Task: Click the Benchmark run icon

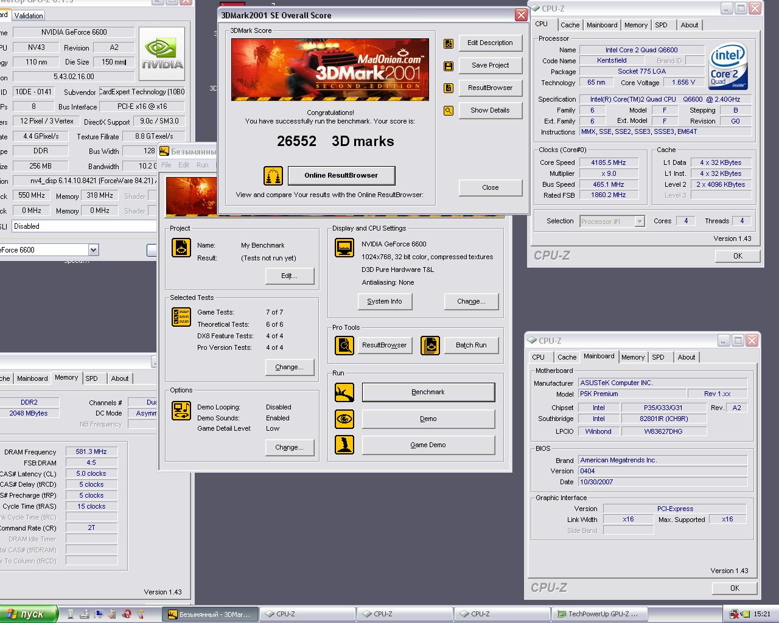Action: click(x=344, y=392)
